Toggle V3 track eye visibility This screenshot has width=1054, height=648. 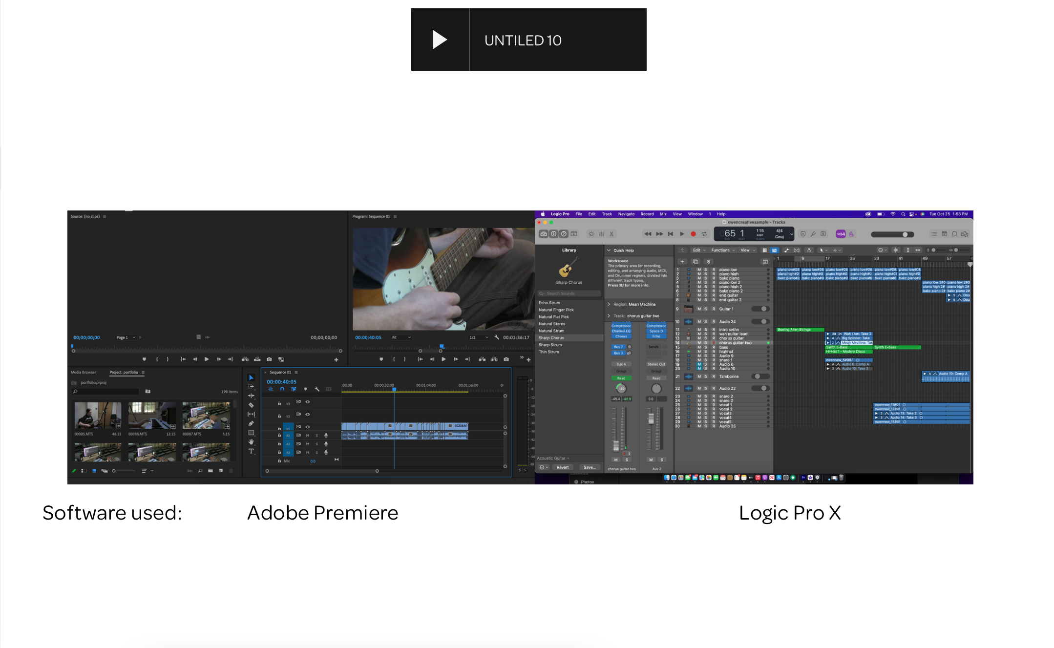[x=308, y=402]
